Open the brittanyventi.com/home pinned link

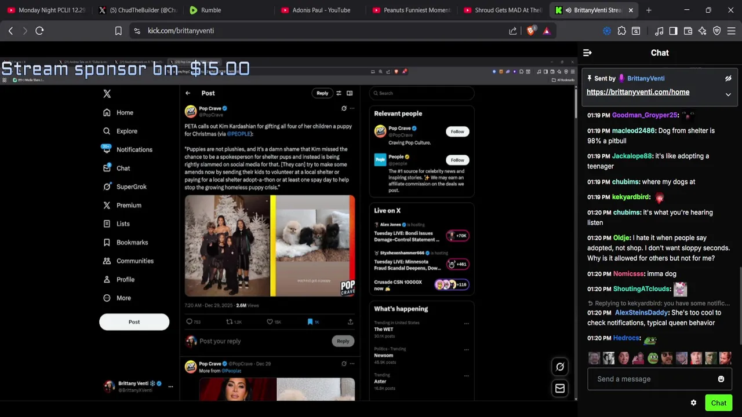(x=638, y=92)
